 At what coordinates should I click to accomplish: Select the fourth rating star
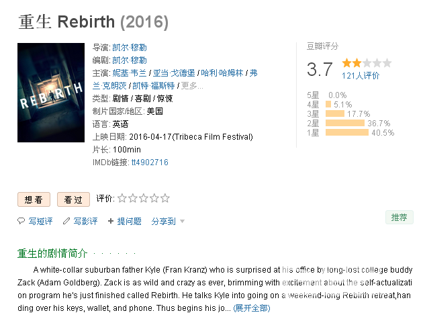154,198
